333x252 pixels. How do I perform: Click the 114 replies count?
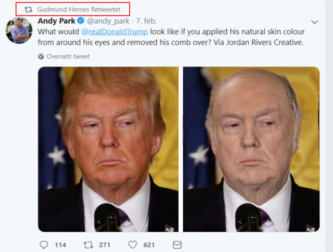click(60, 245)
